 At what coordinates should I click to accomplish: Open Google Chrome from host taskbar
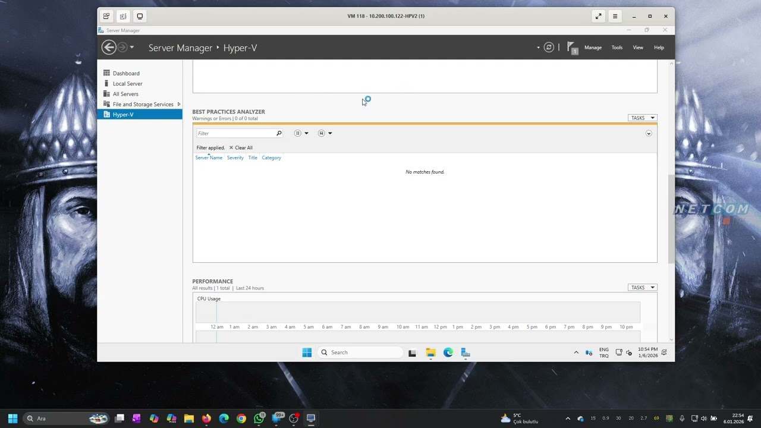click(241, 418)
